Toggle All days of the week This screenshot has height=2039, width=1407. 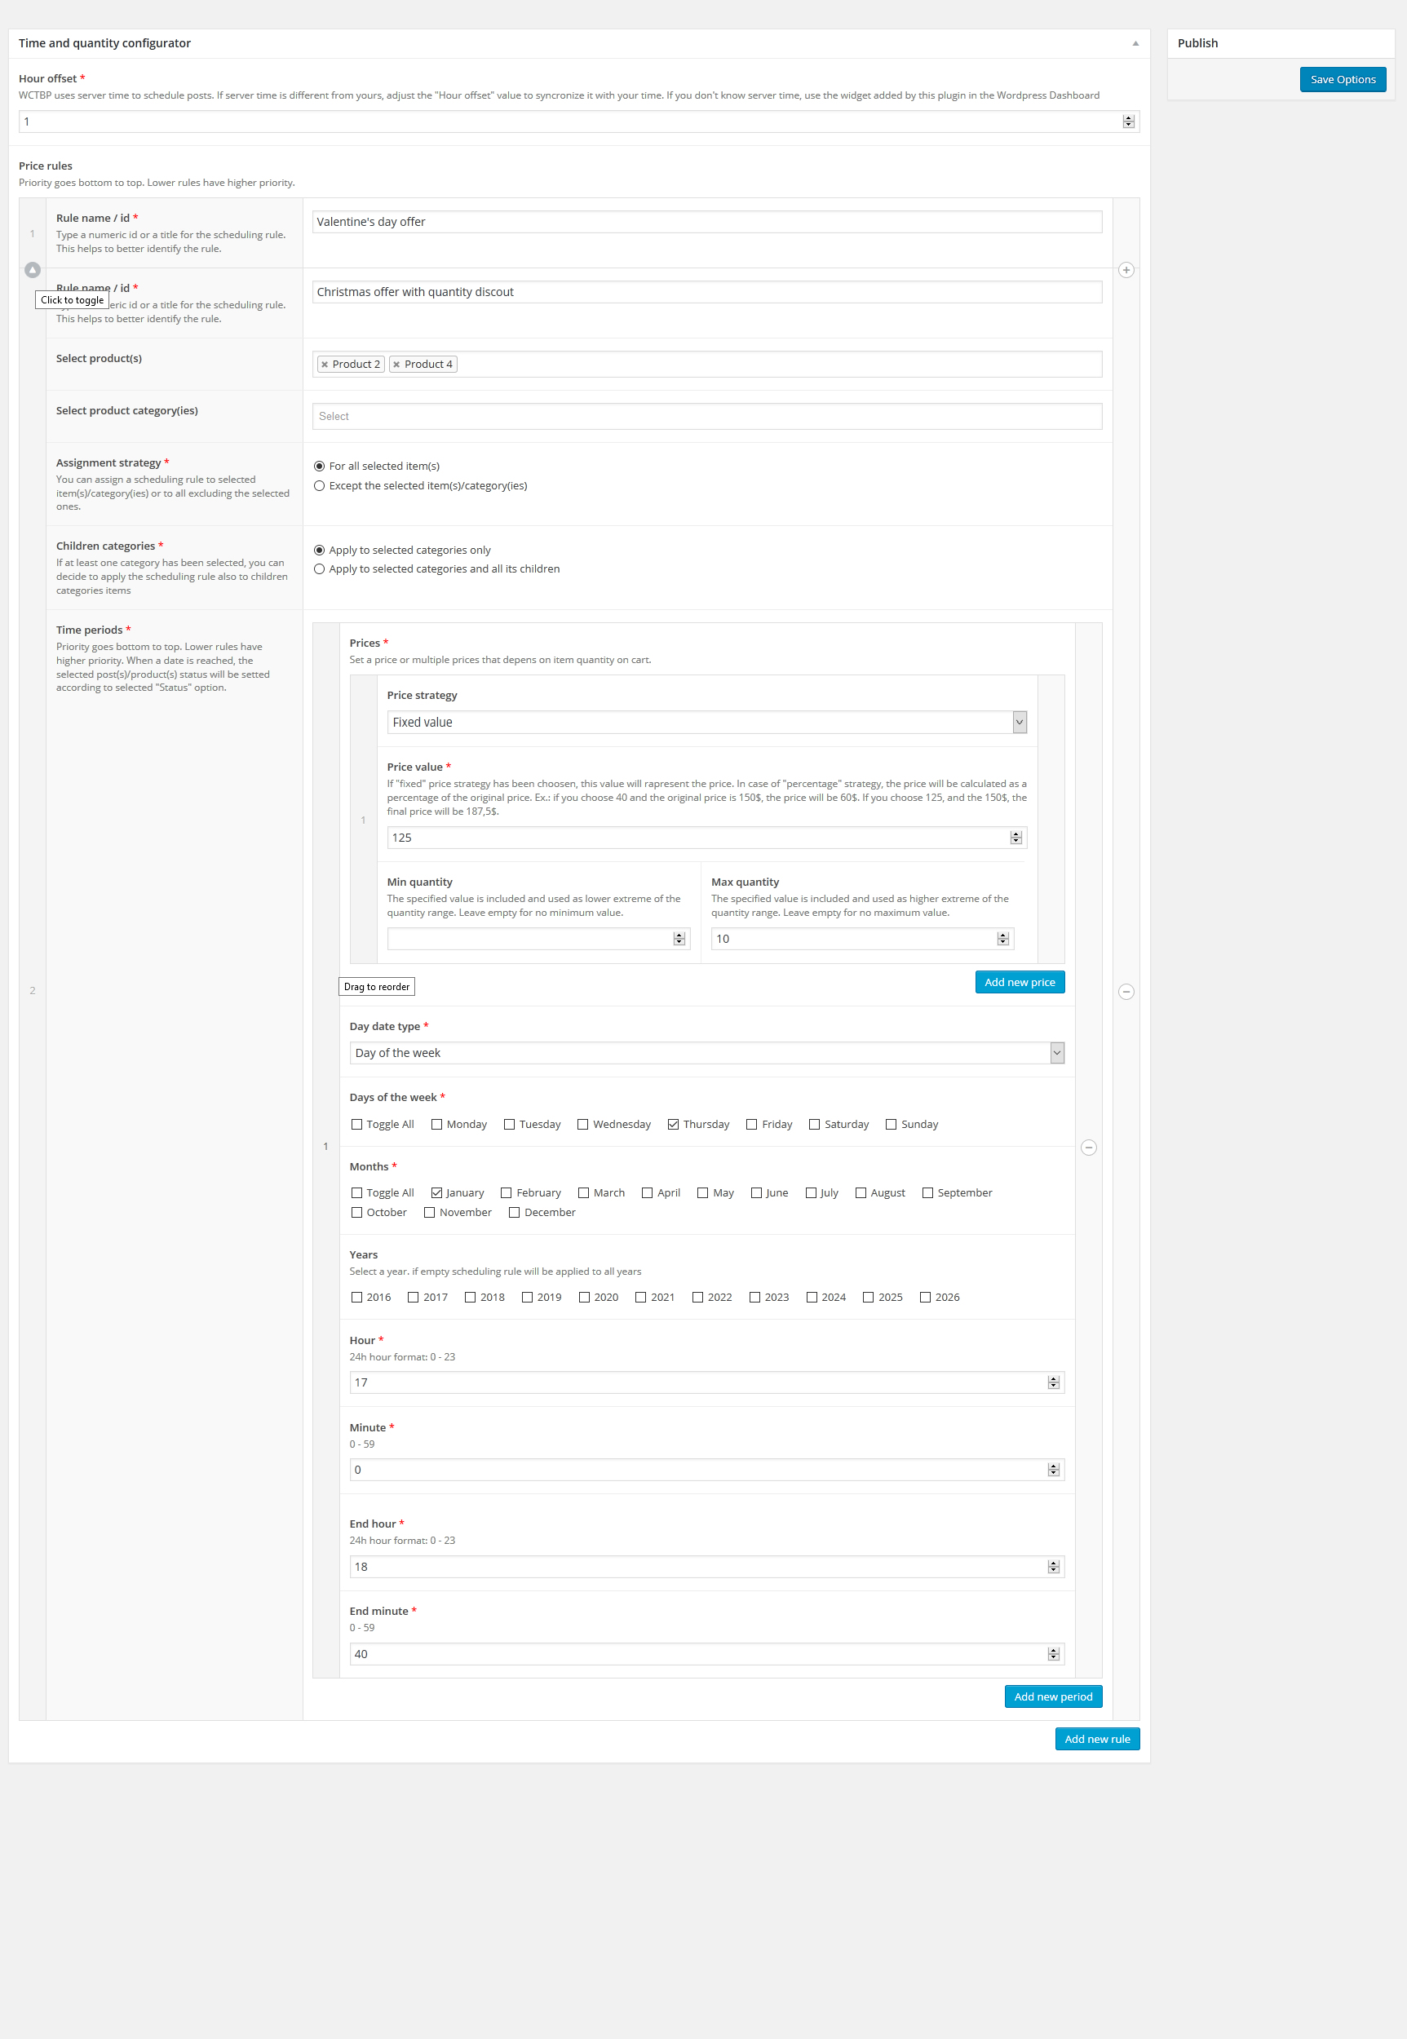click(x=357, y=1124)
